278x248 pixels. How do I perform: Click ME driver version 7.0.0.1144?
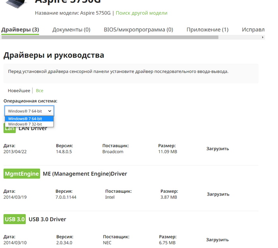point(66,197)
